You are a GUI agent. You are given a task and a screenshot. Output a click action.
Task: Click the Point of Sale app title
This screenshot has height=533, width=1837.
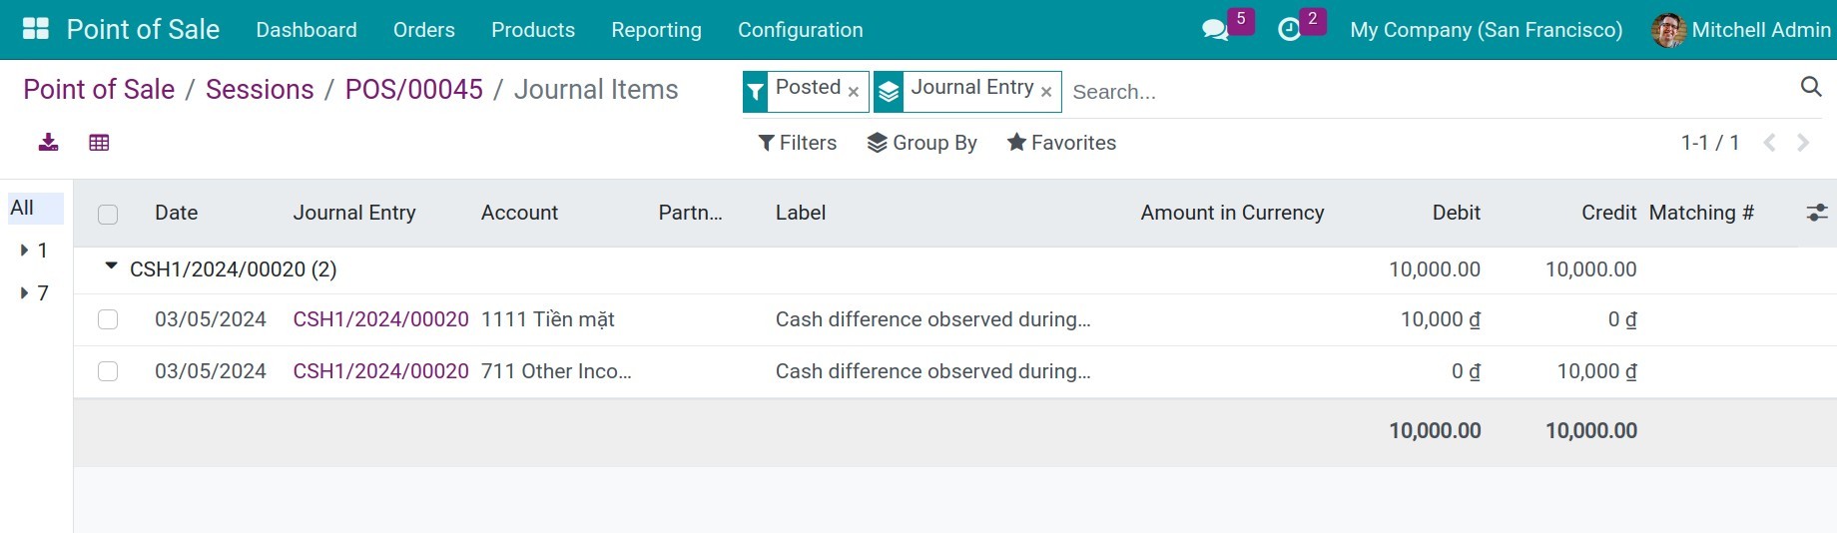point(143,29)
